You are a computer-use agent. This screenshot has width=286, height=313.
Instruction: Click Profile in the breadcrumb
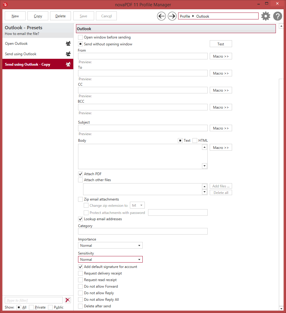[x=185, y=16]
